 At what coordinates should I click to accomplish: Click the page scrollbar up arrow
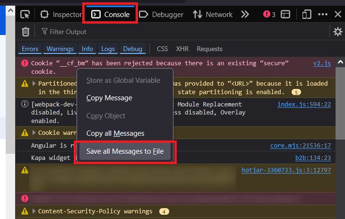(x=10, y=10)
